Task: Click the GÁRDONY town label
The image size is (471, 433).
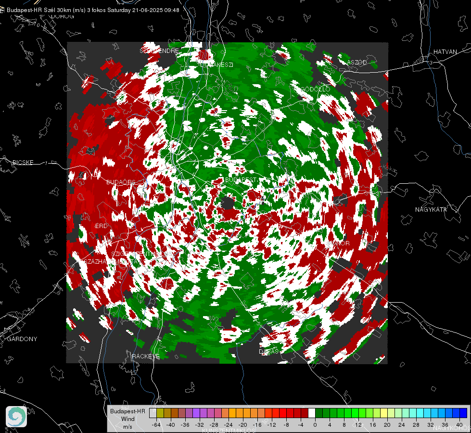Action: coord(22,339)
